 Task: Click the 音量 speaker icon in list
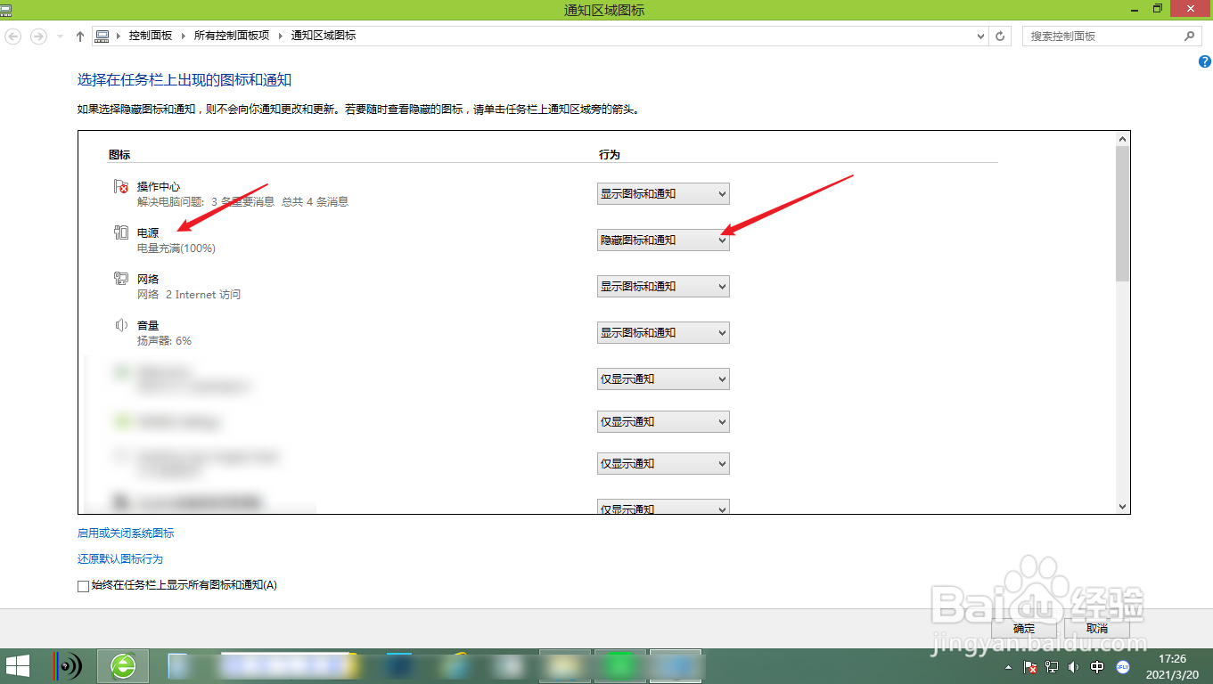pos(122,325)
